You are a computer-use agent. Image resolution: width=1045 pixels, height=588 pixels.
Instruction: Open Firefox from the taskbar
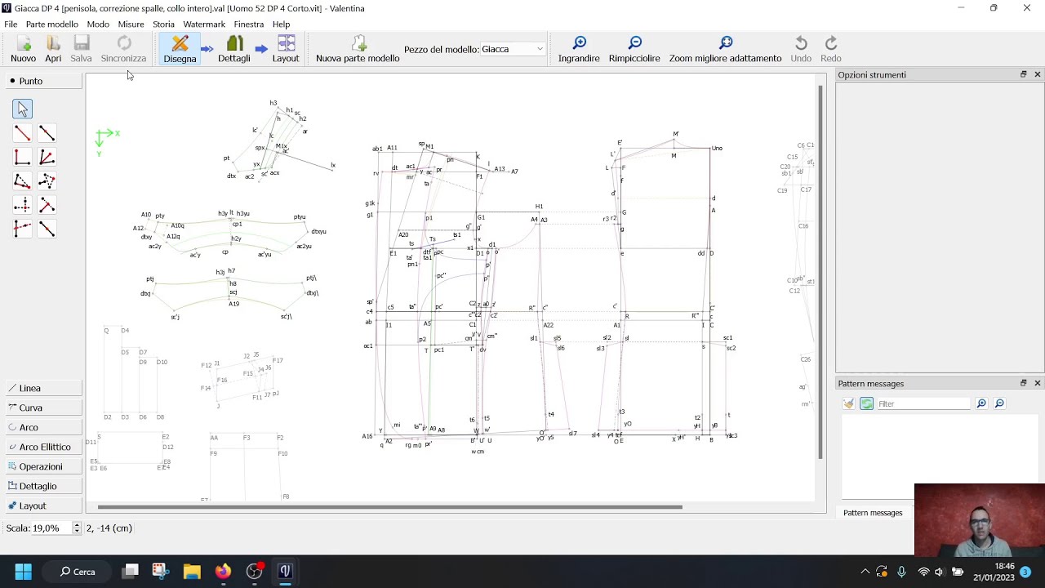(223, 572)
